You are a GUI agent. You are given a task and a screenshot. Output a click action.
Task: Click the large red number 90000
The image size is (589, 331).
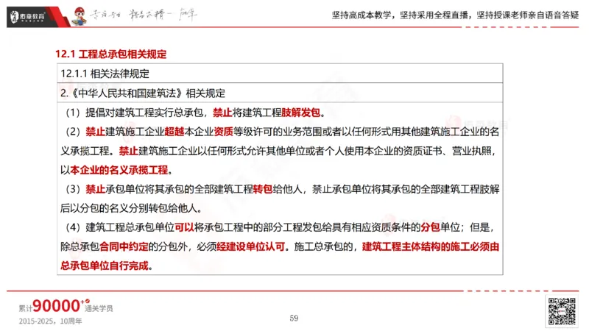pyautogui.click(x=57, y=306)
